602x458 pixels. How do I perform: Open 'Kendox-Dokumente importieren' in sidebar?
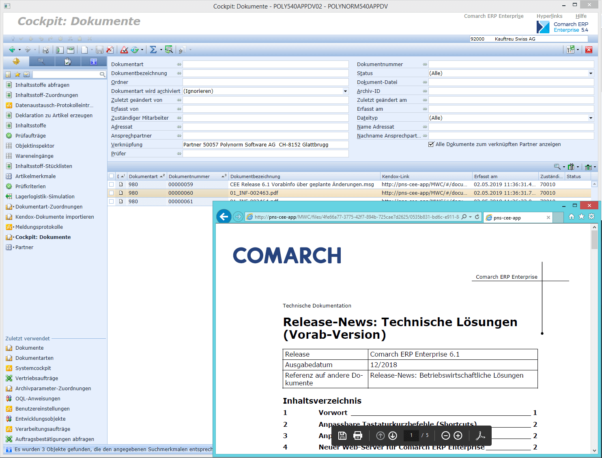[x=54, y=217]
